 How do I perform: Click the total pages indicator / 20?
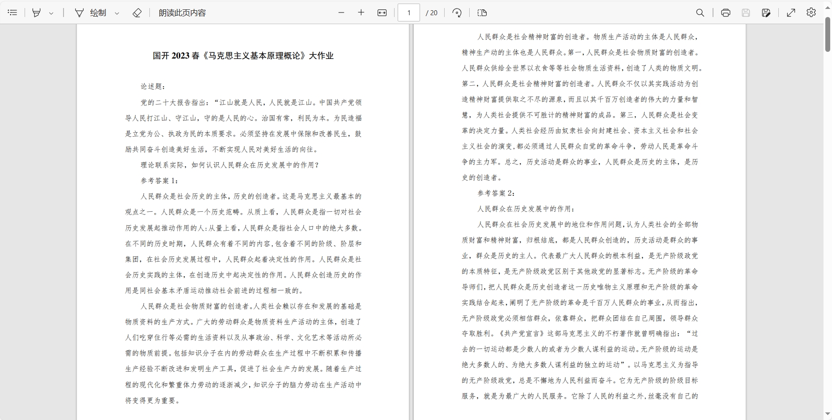pyautogui.click(x=432, y=13)
